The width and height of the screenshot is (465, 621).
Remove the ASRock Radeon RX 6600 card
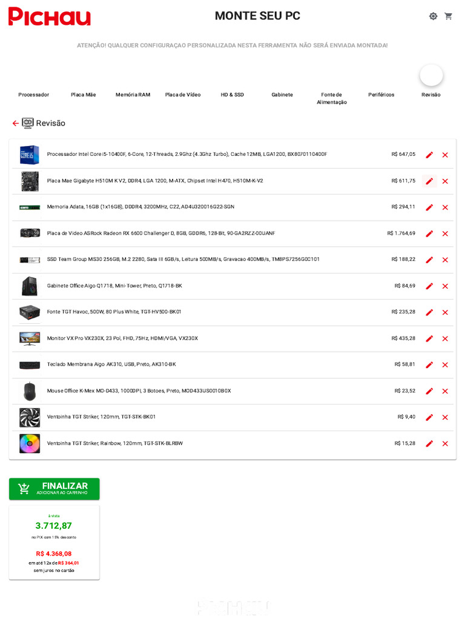pos(445,233)
